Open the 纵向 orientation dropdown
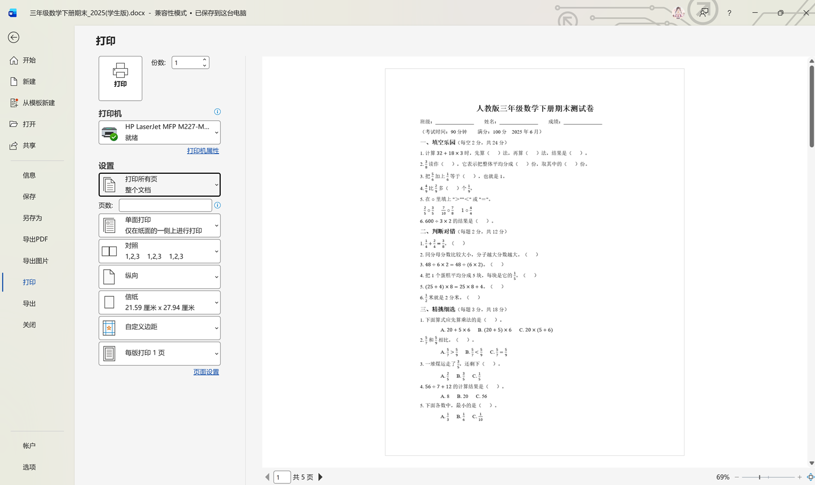The width and height of the screenshot is (815, 485). pyautogui.click(x=159, y=277)
